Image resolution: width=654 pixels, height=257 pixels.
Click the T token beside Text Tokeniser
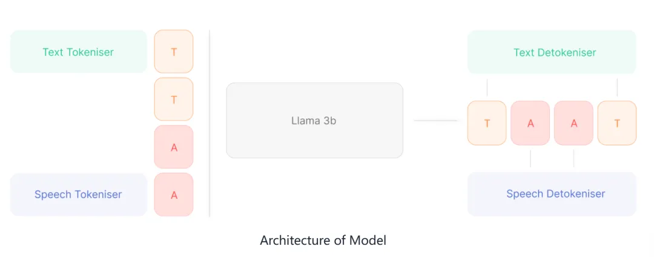[x=174, y=52]
